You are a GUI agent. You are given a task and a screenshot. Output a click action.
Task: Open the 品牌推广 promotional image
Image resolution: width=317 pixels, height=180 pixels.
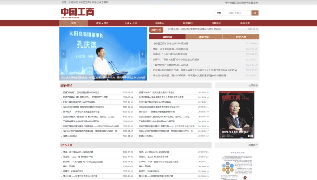(237, 165)
